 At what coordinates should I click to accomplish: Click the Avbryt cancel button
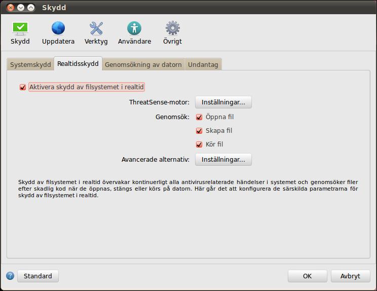tap(350, 276)
